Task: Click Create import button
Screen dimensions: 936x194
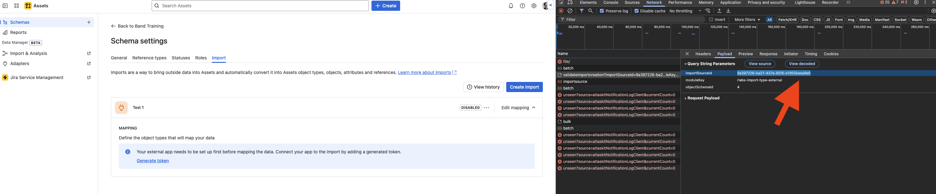Action: tap(524, 87)
